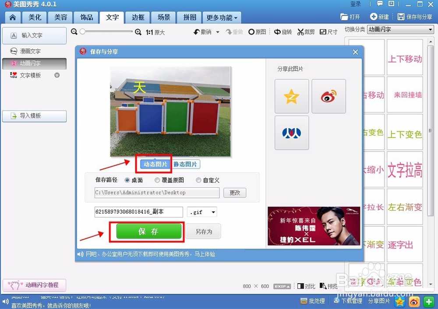Click the file name input field

tap(139, 212)
